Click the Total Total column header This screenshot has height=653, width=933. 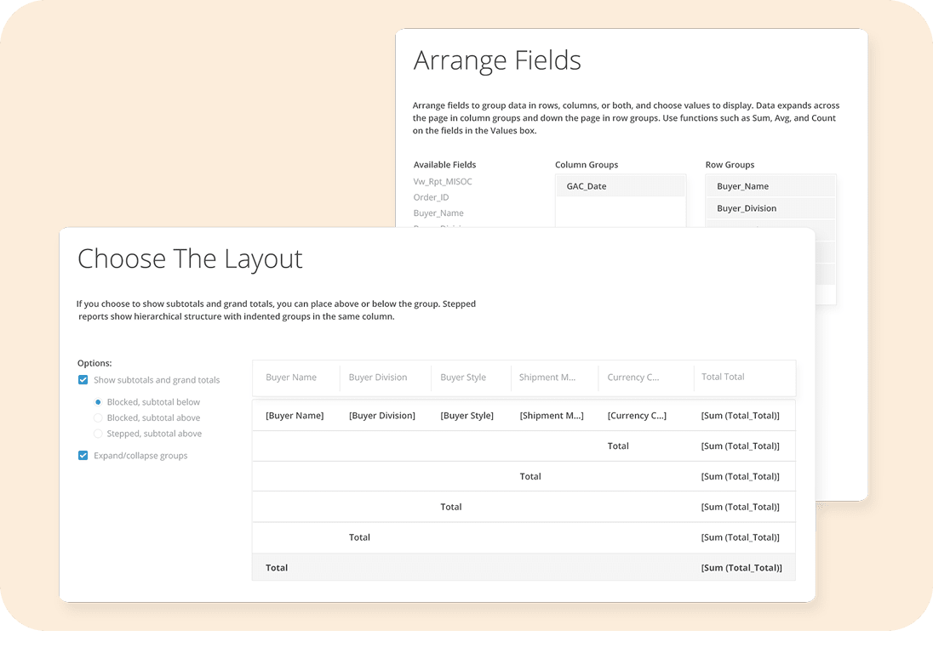tap(723, 378)
